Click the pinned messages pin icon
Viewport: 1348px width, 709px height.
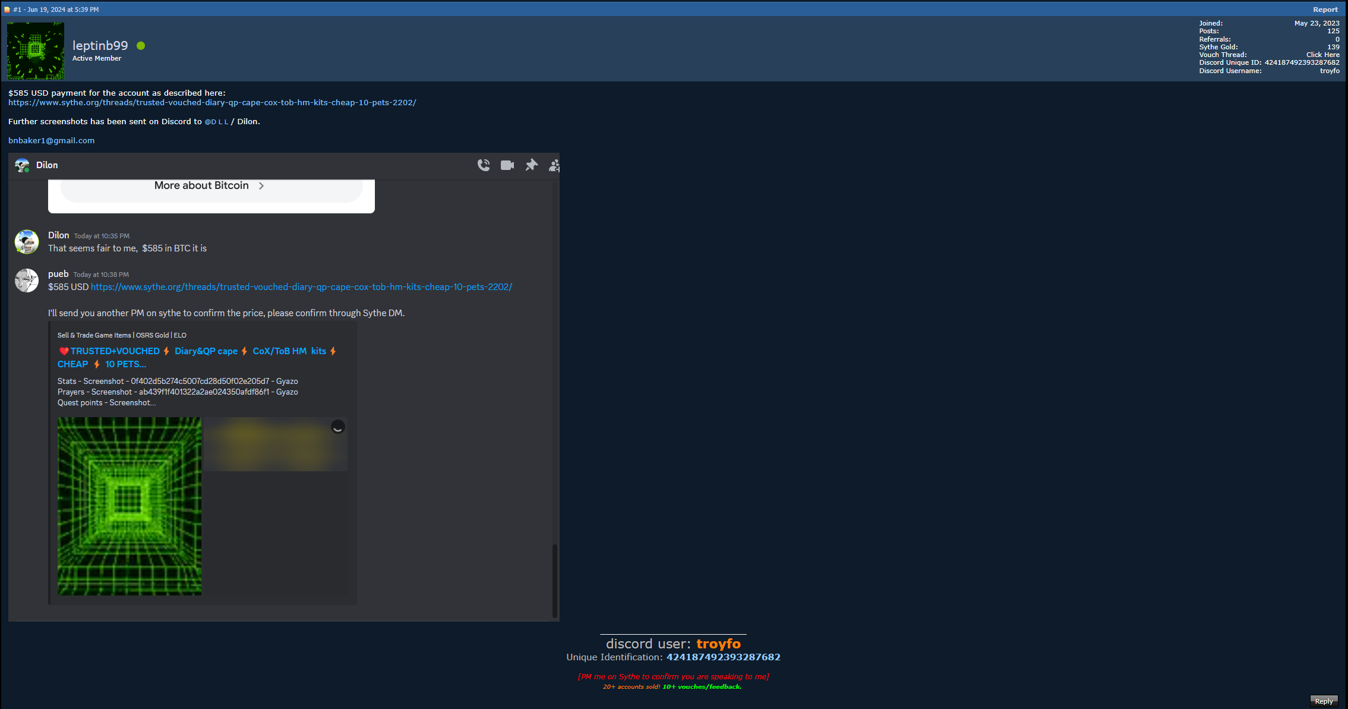pyautogui.click(x=531, y=165)
